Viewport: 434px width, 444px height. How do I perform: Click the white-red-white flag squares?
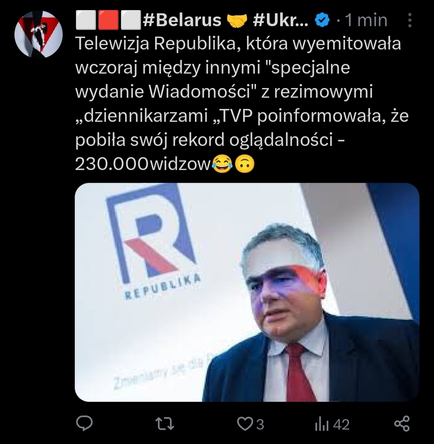click(x=108, y=20)
